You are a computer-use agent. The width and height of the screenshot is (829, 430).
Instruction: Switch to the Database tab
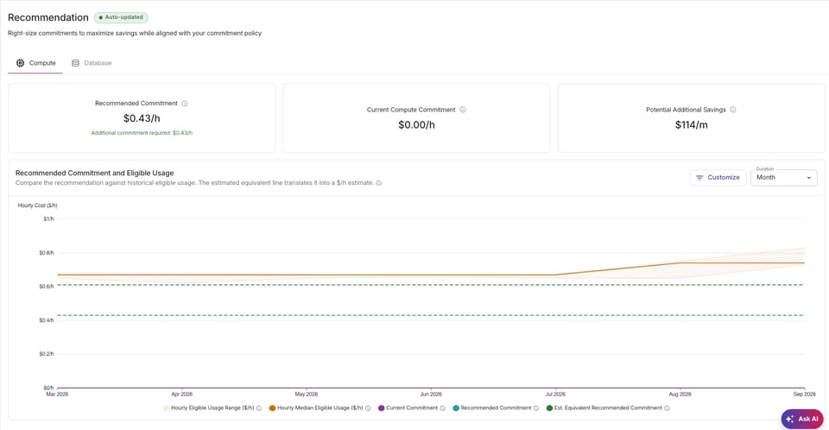(x=92, y=63)
